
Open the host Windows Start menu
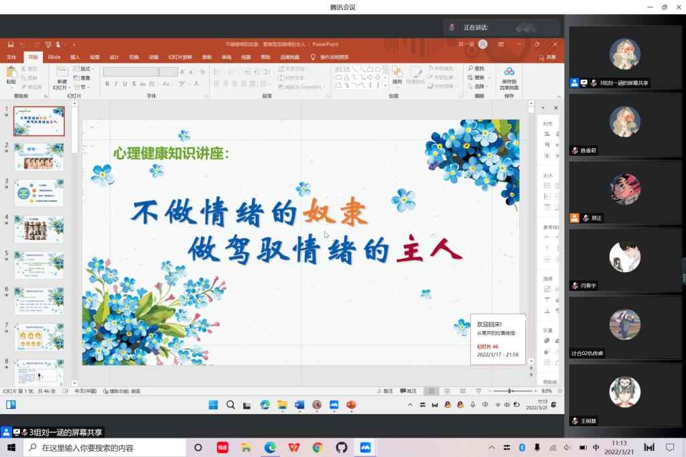(11, 448)
